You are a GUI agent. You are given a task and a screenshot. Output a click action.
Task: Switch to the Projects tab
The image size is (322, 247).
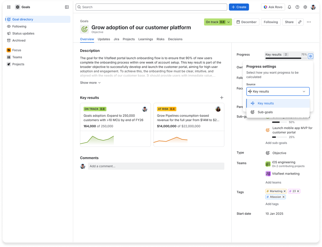click(x=129, y=39)
